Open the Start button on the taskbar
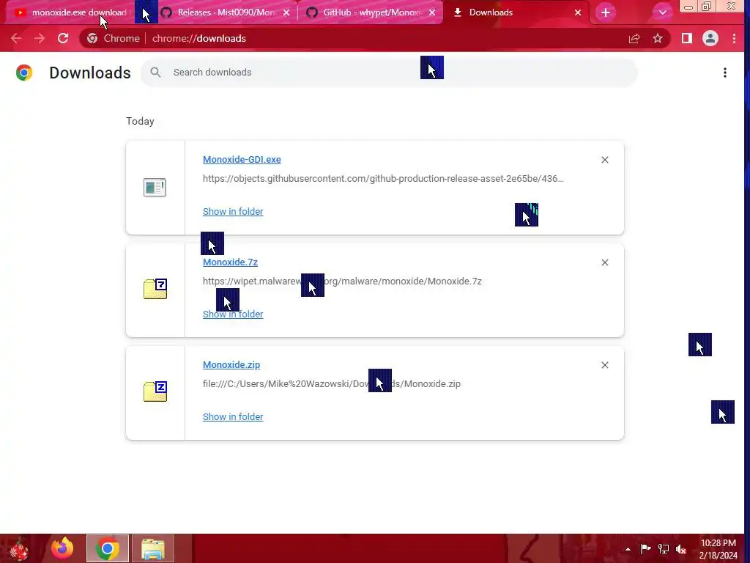The width and height of the screenshot is (750, 563). [19, 548]
